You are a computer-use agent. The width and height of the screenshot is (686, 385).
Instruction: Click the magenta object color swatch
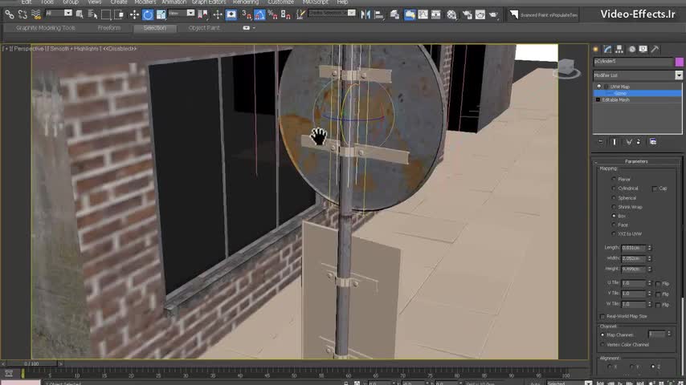pos(679,62)
